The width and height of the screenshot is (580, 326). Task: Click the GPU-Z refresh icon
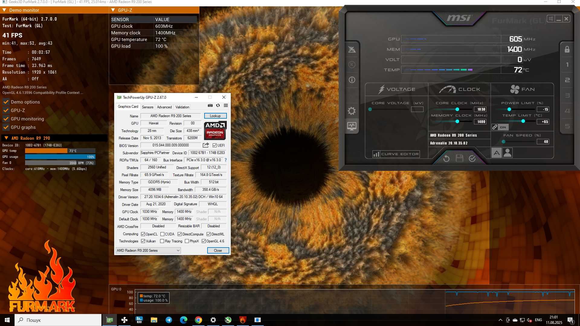(218, 105)
